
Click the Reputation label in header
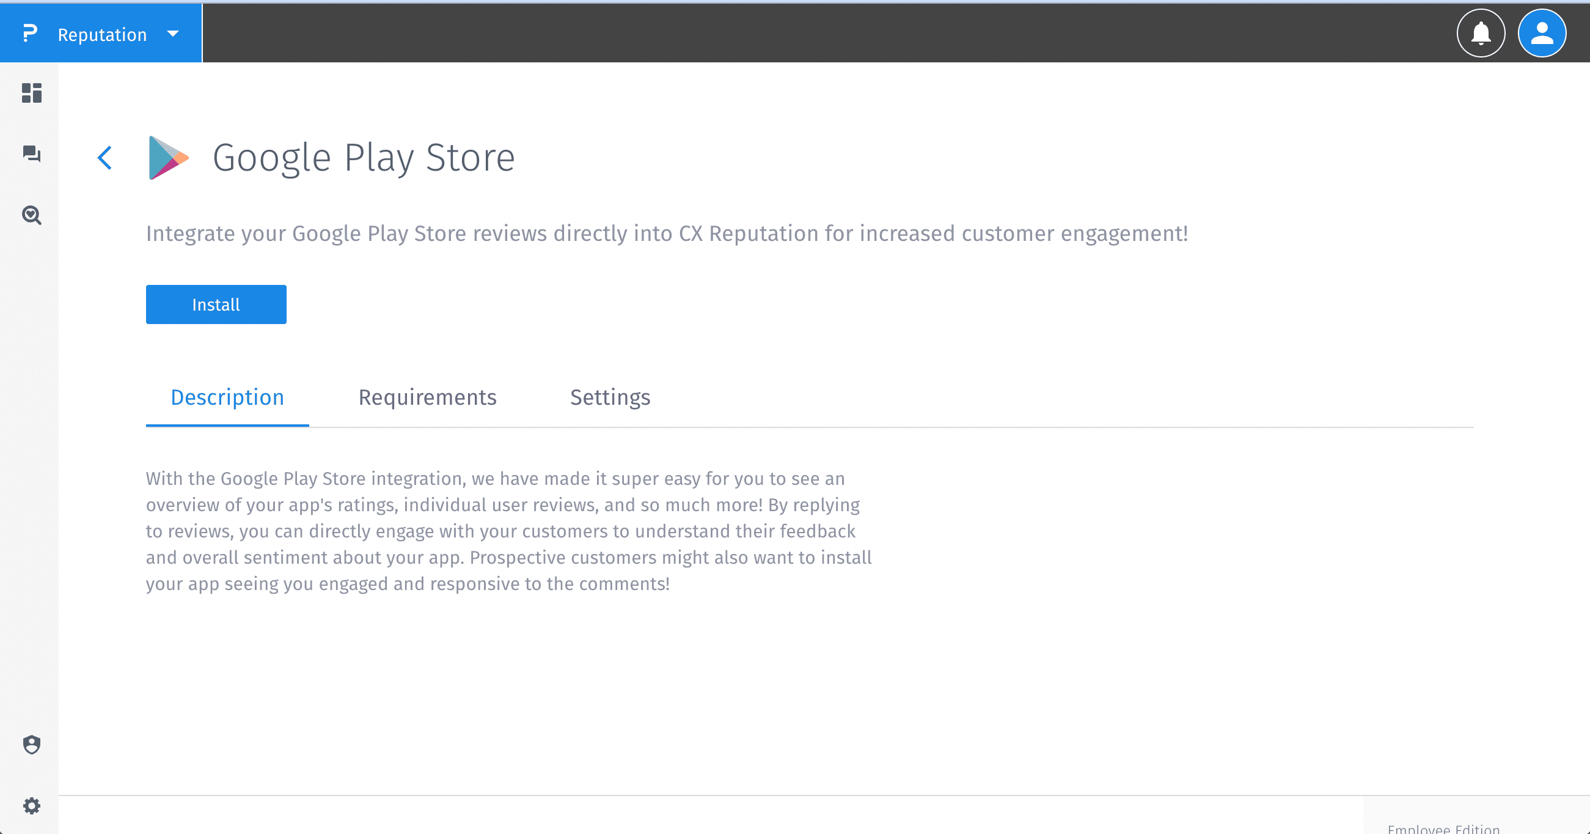pos(103,35)
